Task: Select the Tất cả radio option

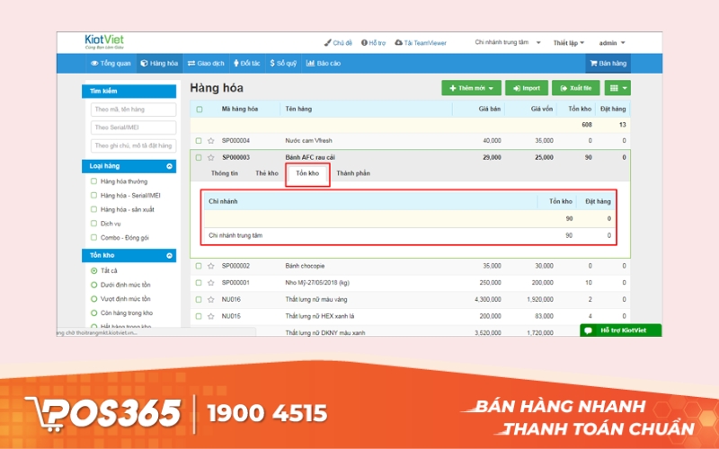Action: (94, 271)
